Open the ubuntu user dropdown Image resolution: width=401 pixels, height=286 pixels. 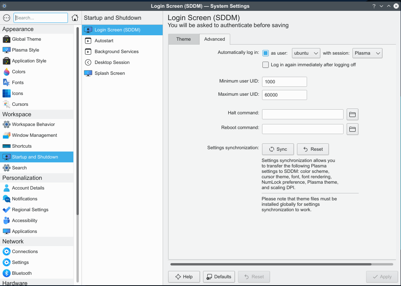click(x=306, y=53)
